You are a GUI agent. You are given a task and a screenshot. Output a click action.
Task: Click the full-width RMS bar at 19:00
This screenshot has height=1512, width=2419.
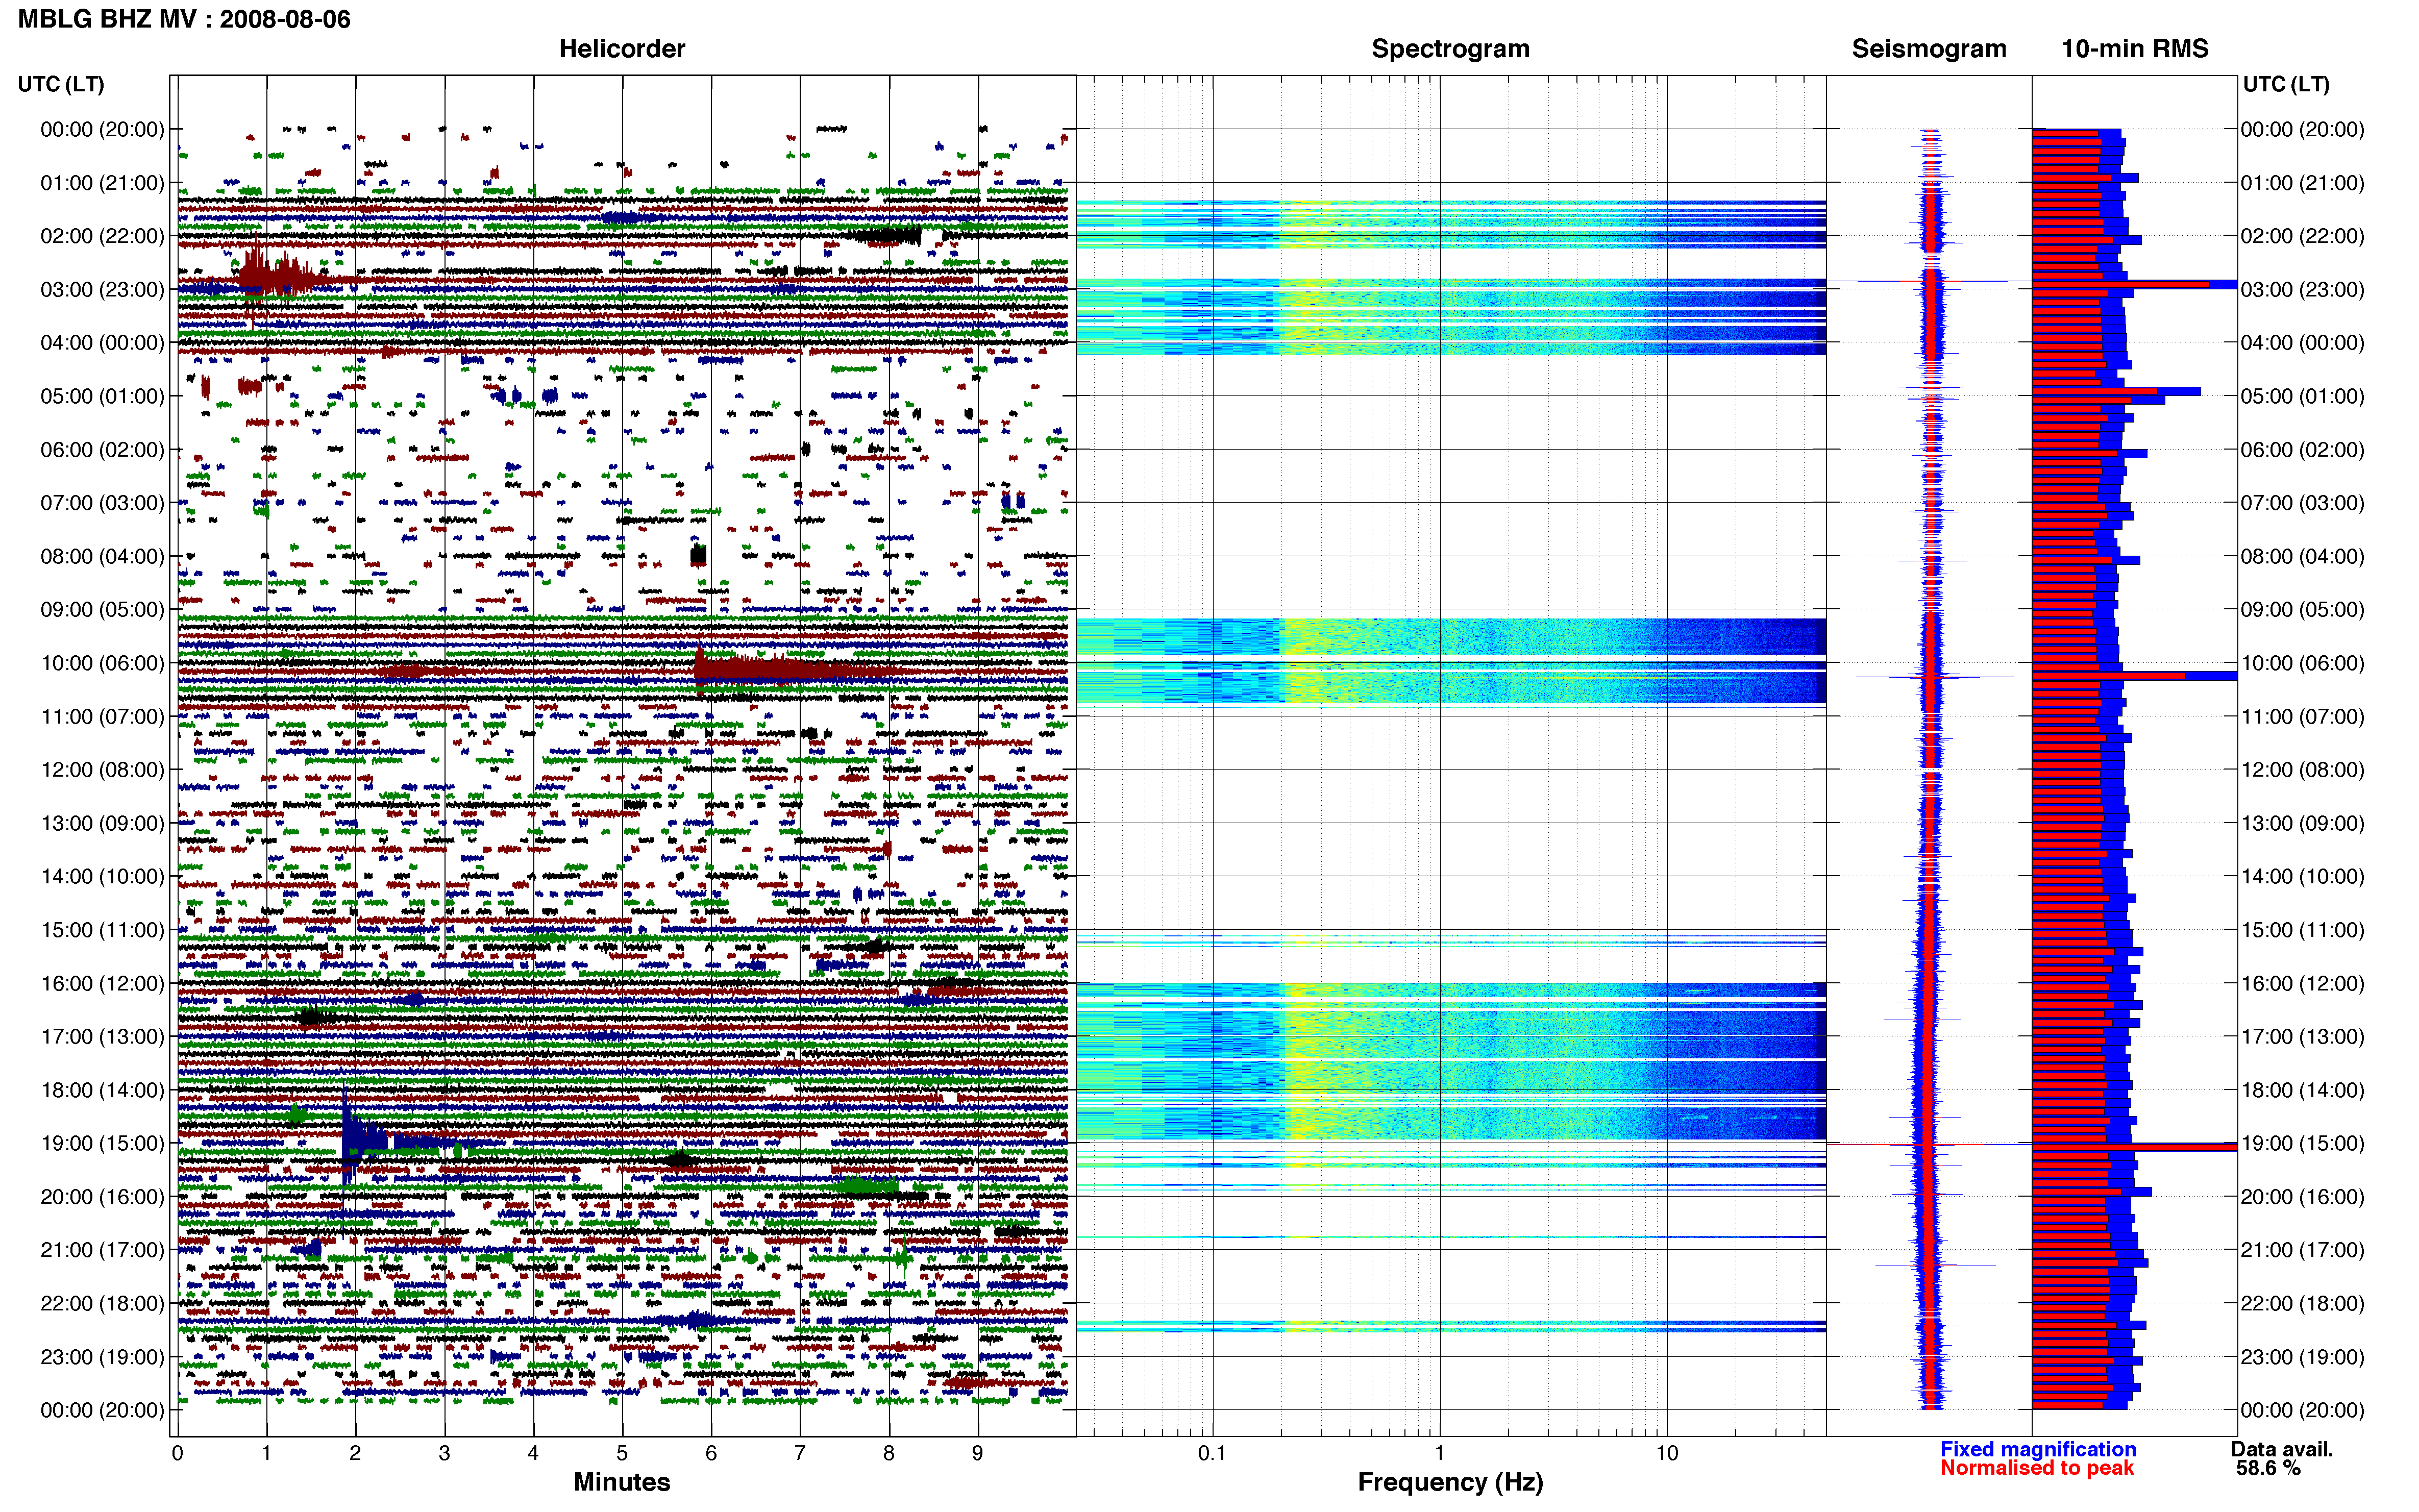[2134, 1146]
